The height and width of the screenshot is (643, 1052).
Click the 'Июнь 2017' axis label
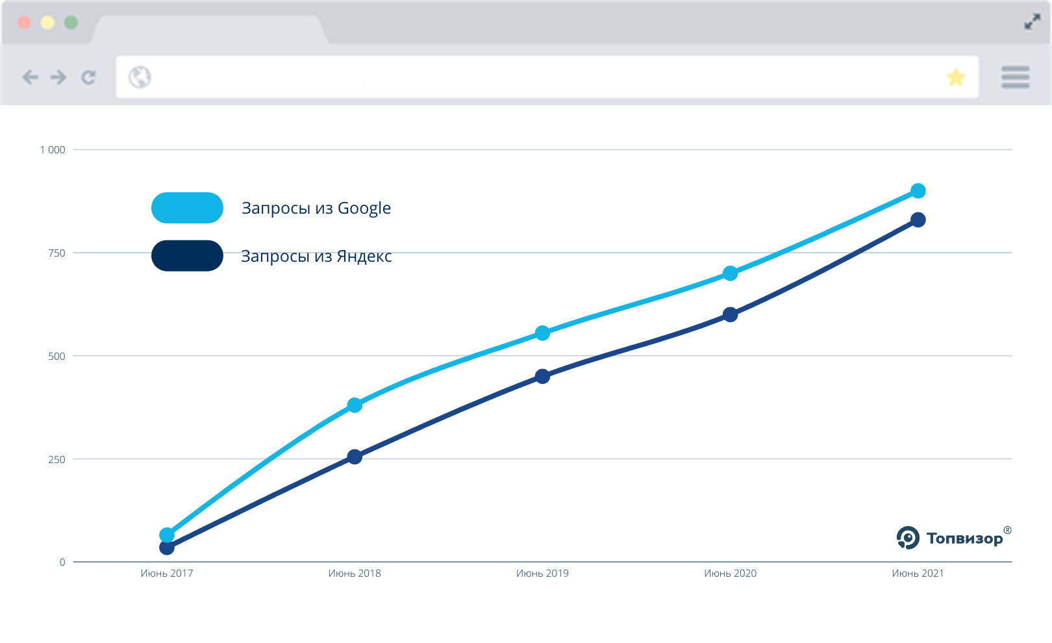click(167, 573)
